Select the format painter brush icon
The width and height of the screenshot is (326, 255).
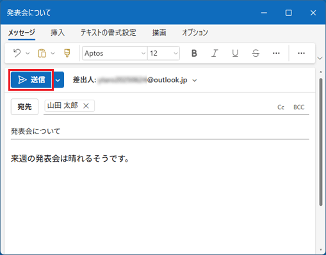tap(67, 53)
